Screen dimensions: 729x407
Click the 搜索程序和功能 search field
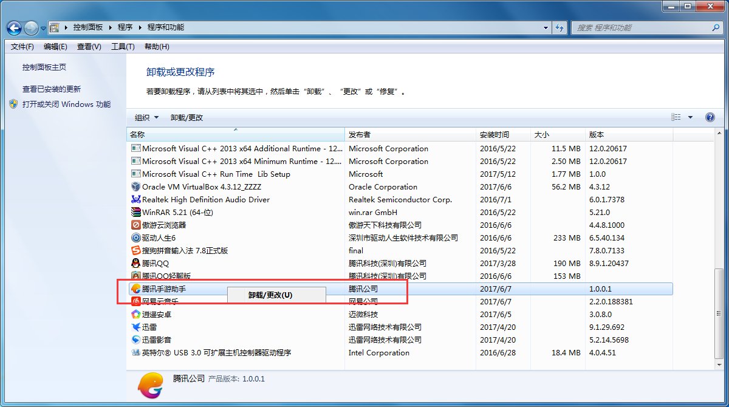click(x=638, y=27)
